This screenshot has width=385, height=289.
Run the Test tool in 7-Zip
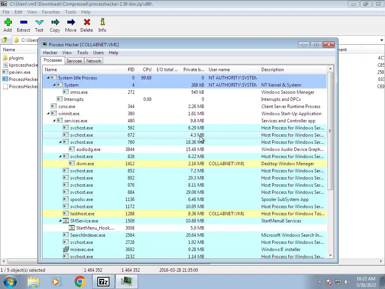tap(39, 22)
